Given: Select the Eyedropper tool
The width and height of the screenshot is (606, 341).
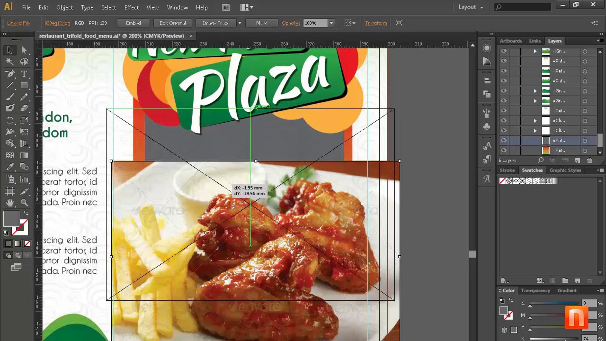Looking at the screenshot, I should coord(10,166).
